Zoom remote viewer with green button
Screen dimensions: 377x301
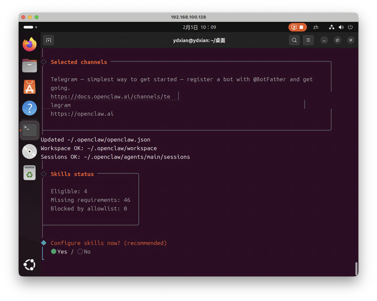(x=37, y=17)
